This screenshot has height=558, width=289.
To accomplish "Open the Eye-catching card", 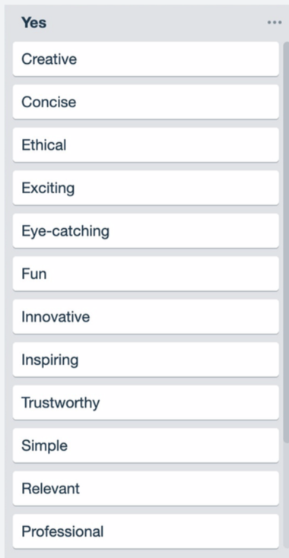I will [145, 230].
